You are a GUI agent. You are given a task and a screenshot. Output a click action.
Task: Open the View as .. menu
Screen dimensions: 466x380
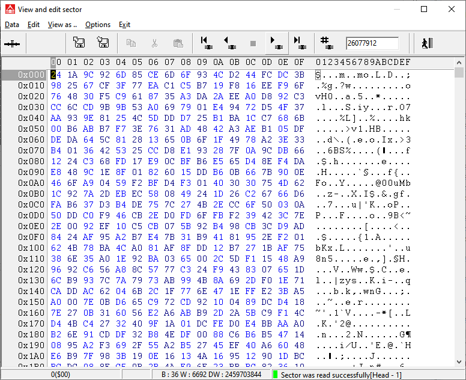tap(62, 25)
